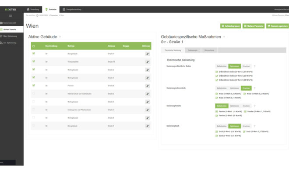Click the Beschreibung column header
Screen dimensions: 289x184
coord(51,46)
